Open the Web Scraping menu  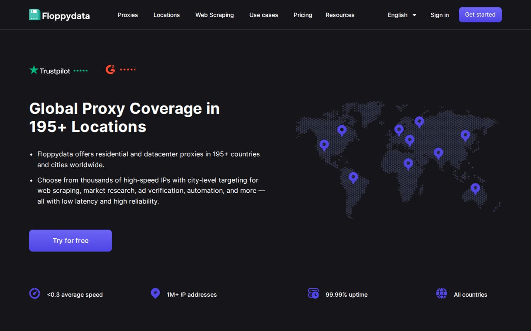pos(214,15)
